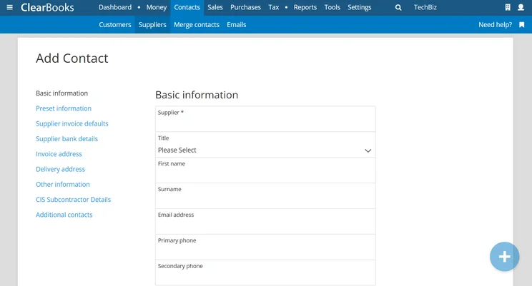Open the hamburger menu icon
Viewport: 532px width, 286px height.
(9, 7)
